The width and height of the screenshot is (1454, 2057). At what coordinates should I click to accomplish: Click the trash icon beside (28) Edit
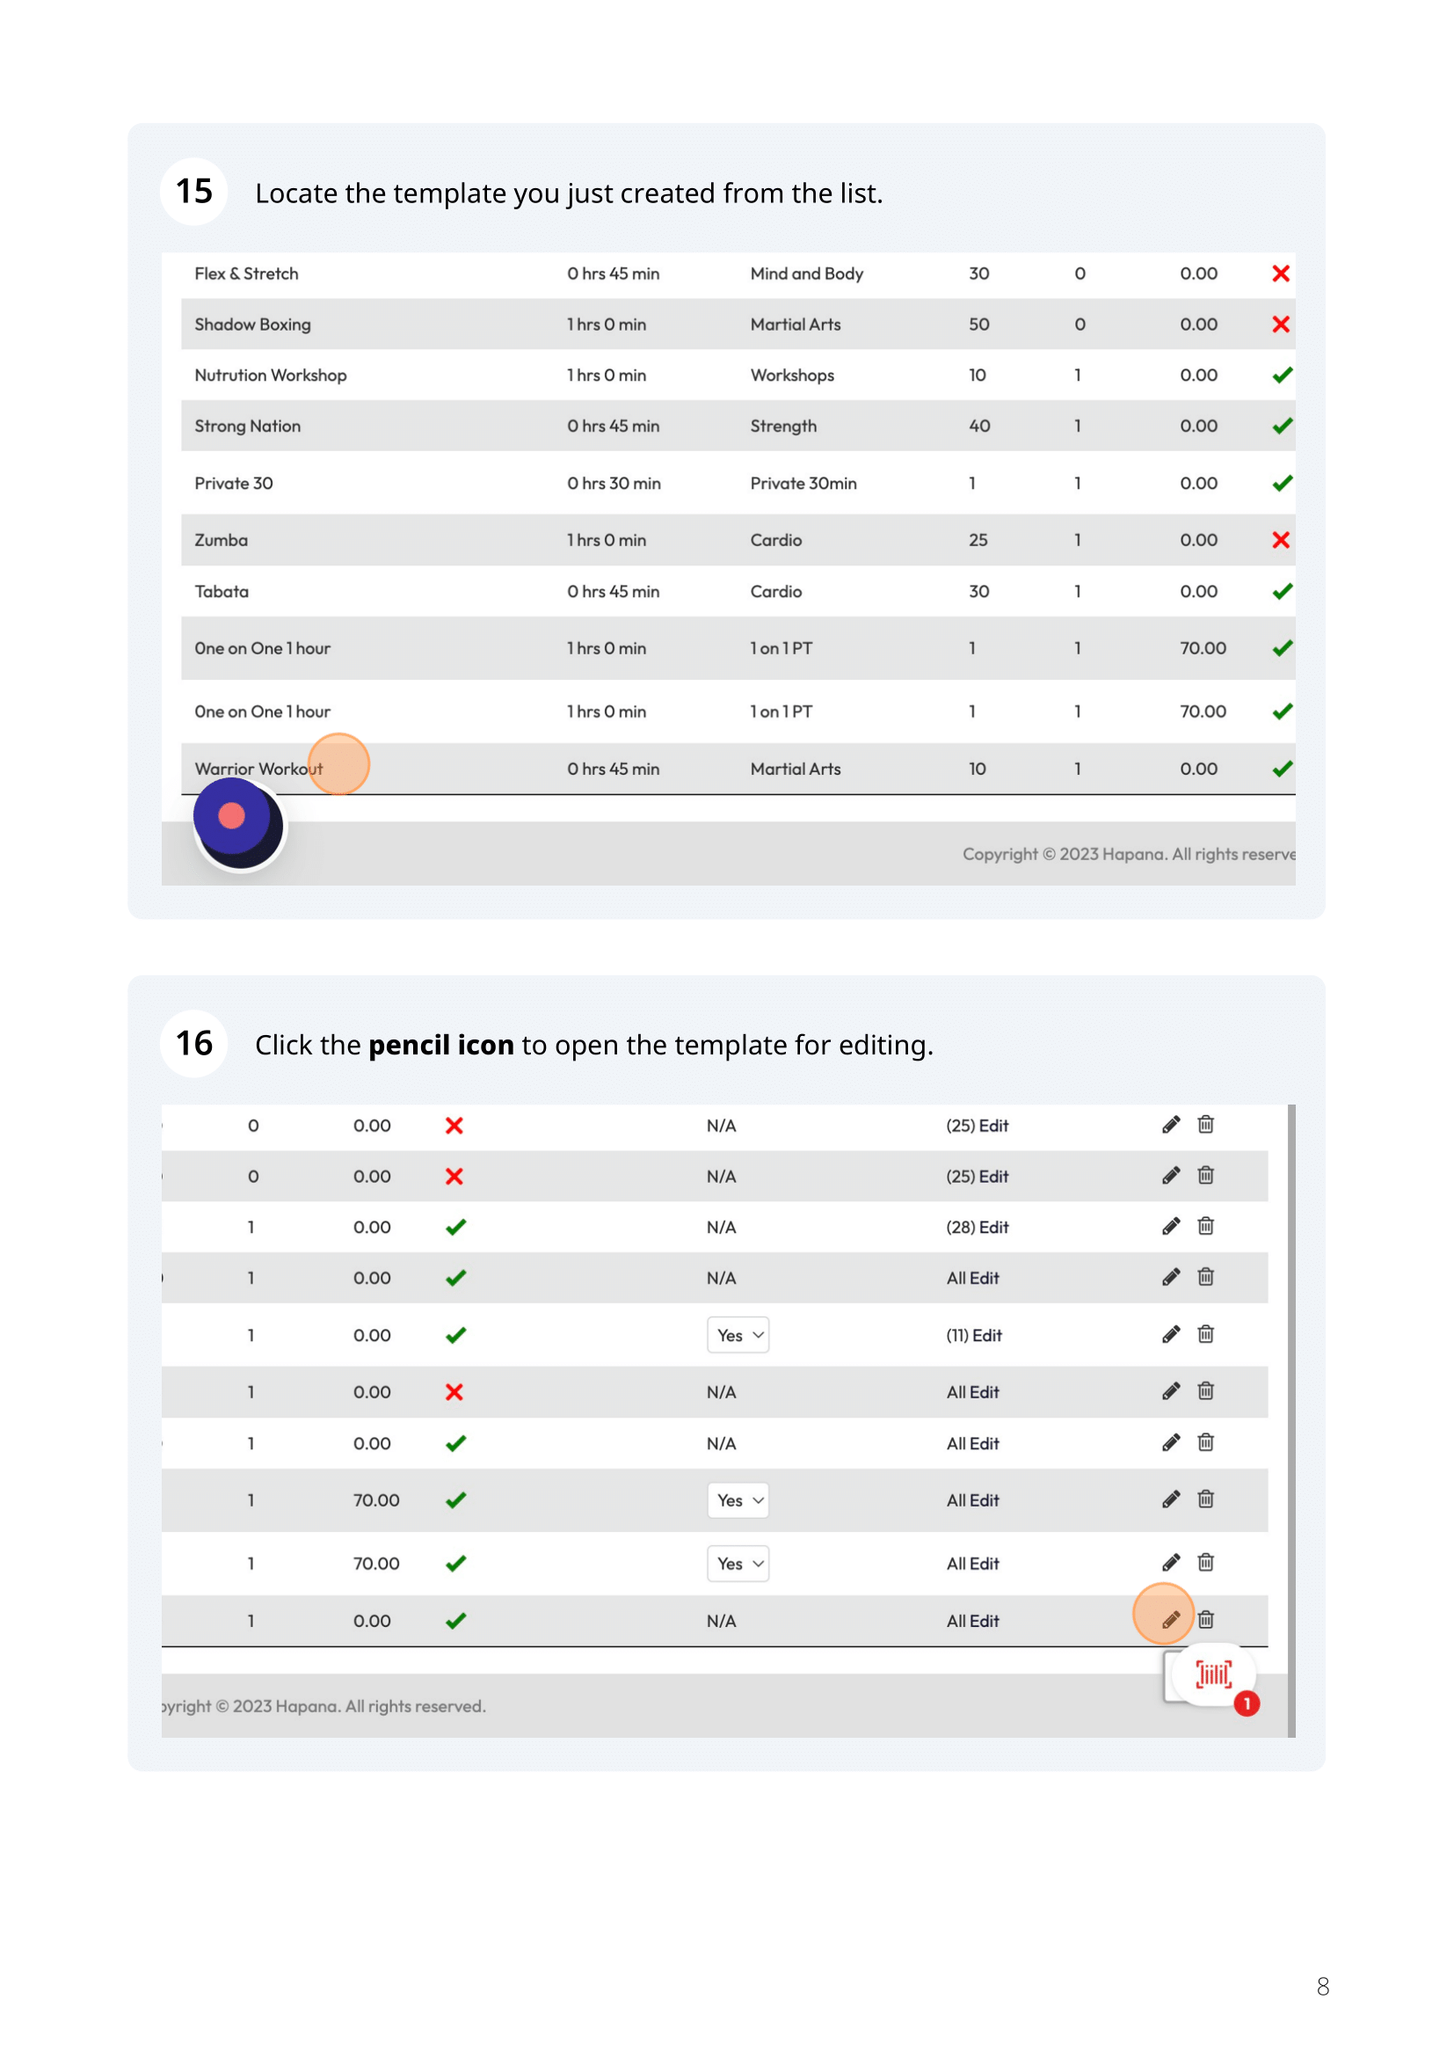click(x=1206, y=1227)
